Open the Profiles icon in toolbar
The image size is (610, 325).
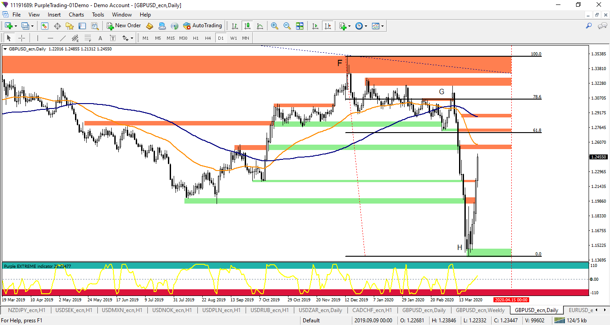point(25,26)
